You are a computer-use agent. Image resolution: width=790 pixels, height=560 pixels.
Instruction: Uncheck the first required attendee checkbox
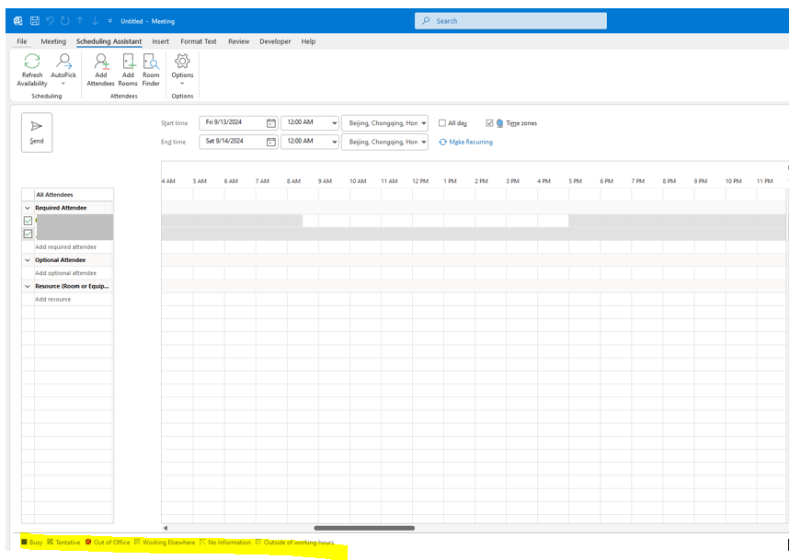coord(28,221)
